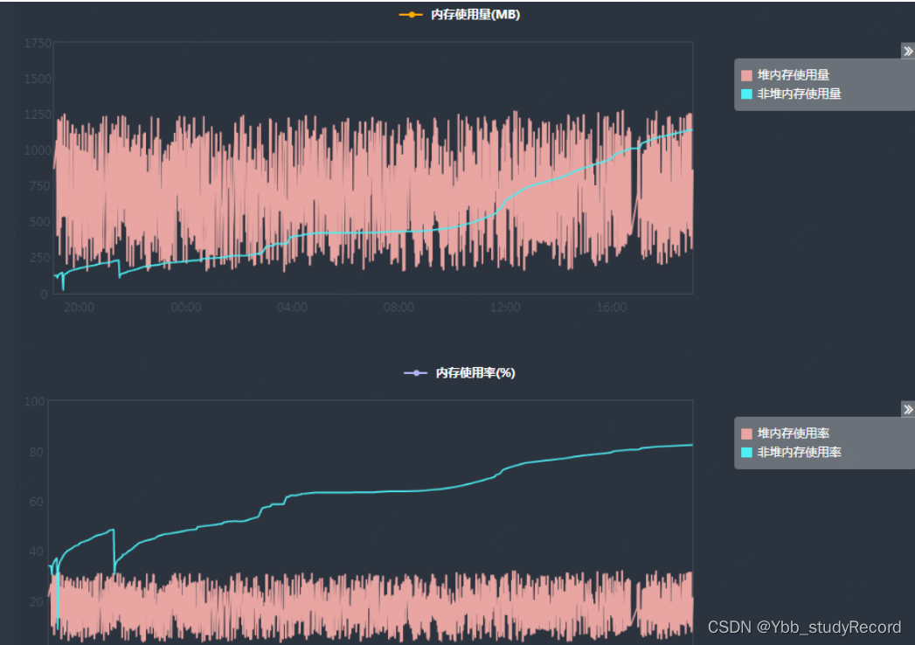Screen dimensions: 915x645
Task: Click the cyan 非堆内存使用量 color swatch
Action: click(x=746, y=94)
